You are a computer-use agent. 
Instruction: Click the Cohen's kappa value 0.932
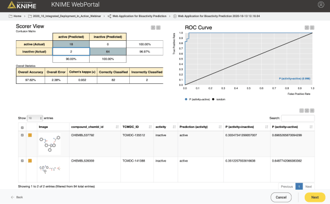pyautogui.click(x=82, y=80)
